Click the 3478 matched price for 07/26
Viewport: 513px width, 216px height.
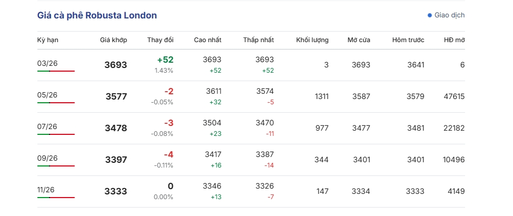116,129
